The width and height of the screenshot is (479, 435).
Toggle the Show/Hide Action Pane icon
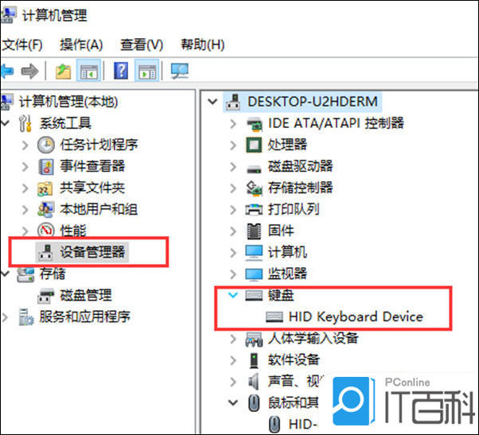(x=147, y=71)
